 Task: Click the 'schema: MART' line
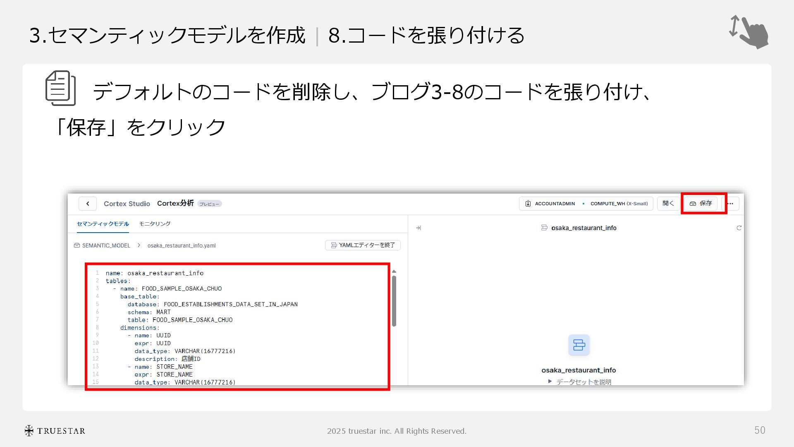[149, 312]
